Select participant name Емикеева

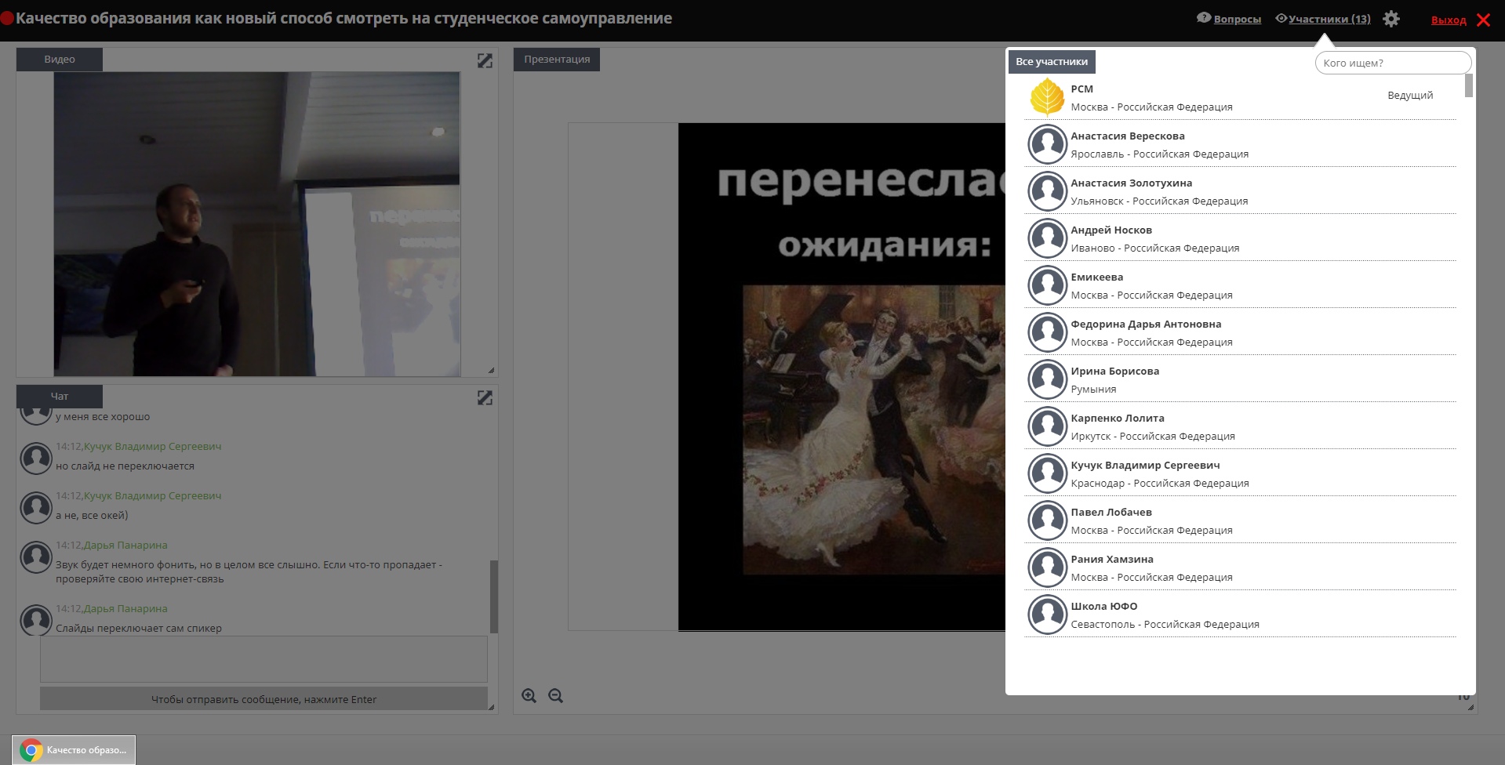tap(1096, 277)
